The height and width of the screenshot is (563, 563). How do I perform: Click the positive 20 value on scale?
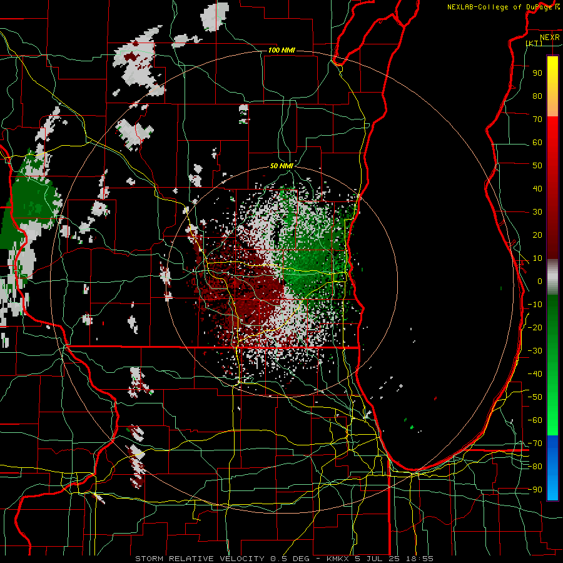click(x=537, y=235)
